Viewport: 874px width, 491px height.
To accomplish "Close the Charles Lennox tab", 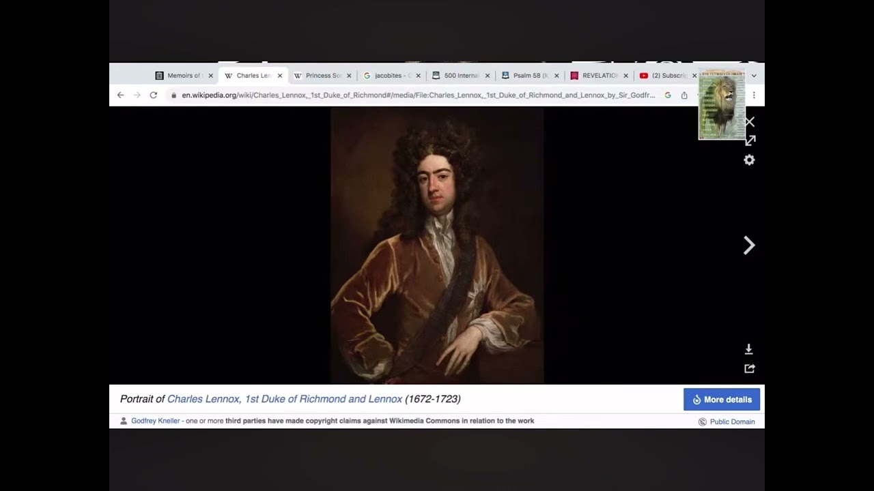I will point(279,76).
